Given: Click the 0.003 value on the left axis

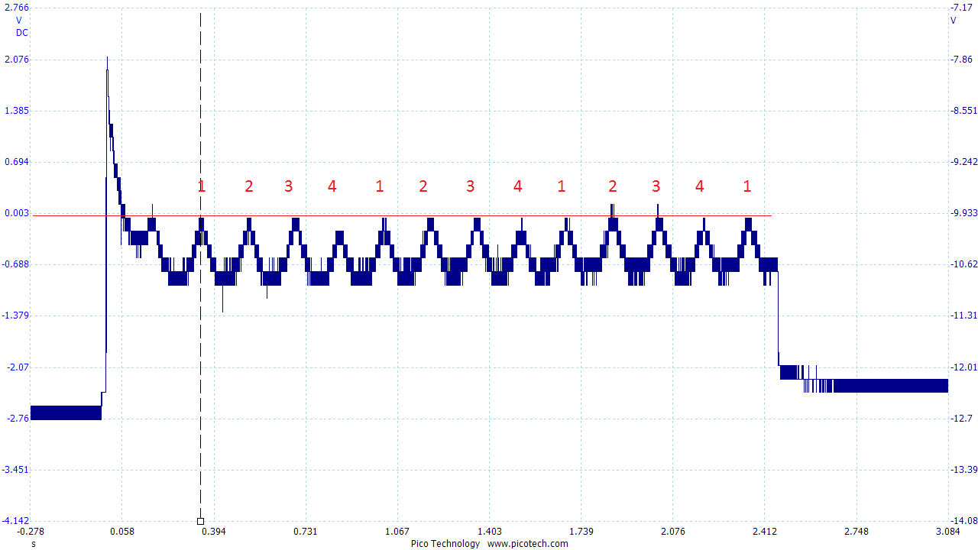Looking at the screenshot, I should (17, 213).
